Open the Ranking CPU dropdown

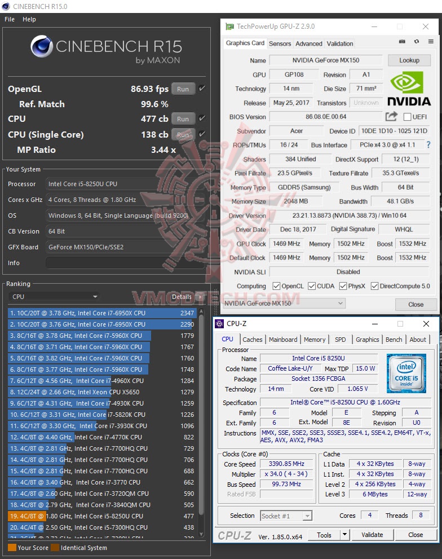54,297
